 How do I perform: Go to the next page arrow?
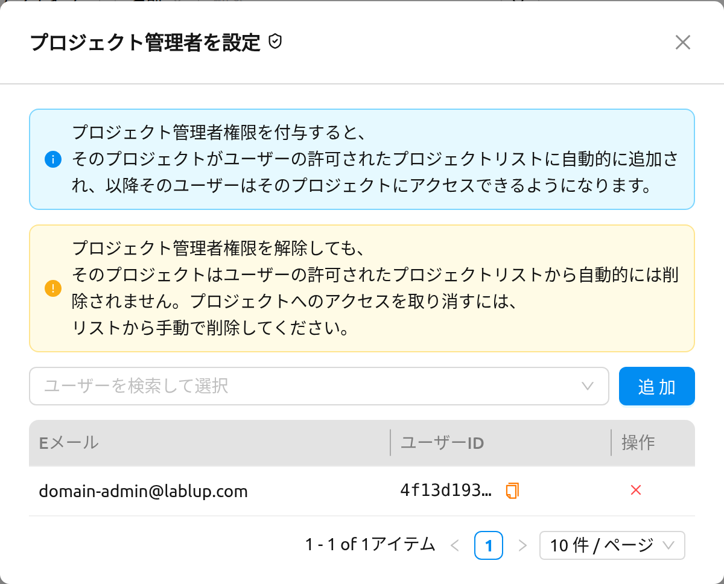coord(522,546)
